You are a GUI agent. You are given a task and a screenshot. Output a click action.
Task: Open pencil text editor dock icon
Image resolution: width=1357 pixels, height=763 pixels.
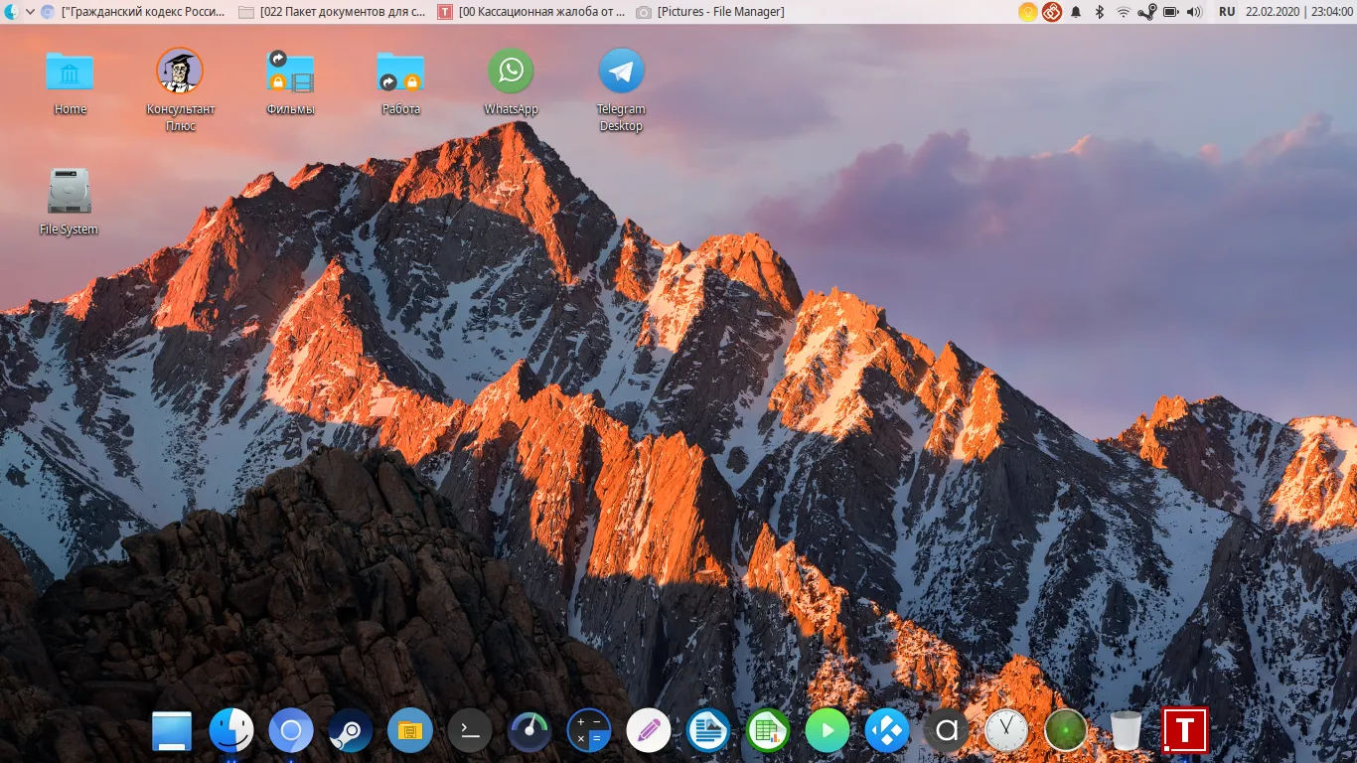click(x=649, y=732)
